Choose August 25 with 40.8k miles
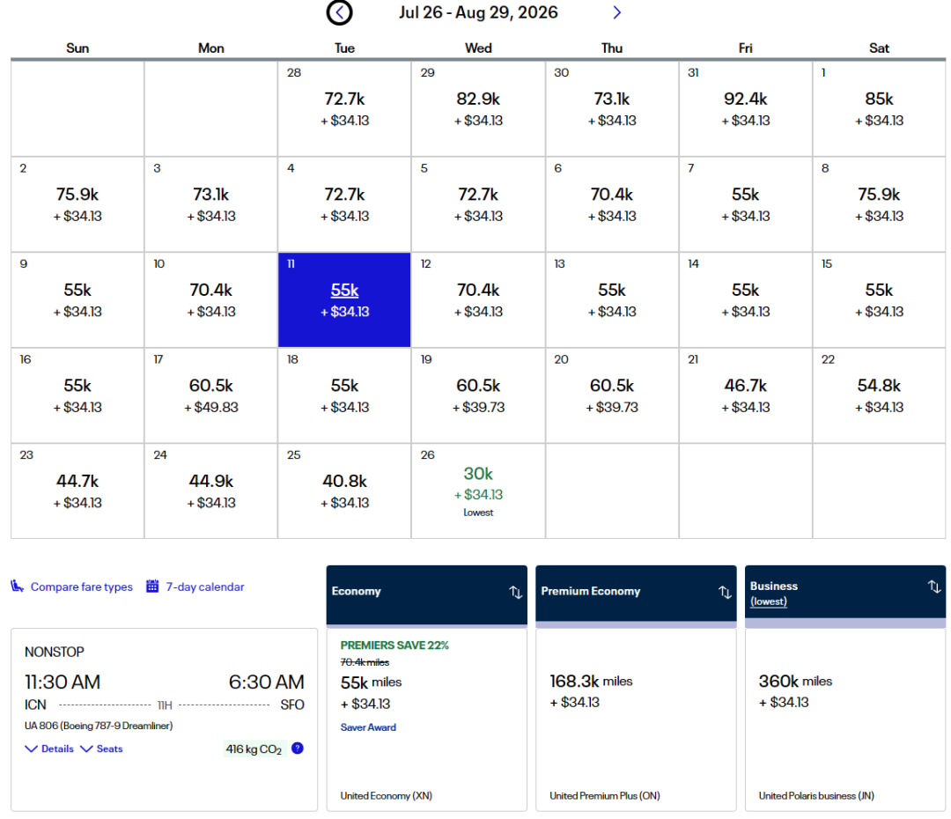 [x=344, y=491]
